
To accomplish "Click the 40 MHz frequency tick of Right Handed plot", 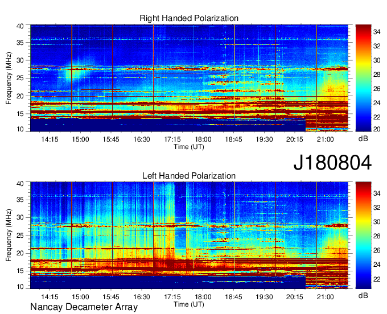I will pyautogui.click(x=20, y=26).
